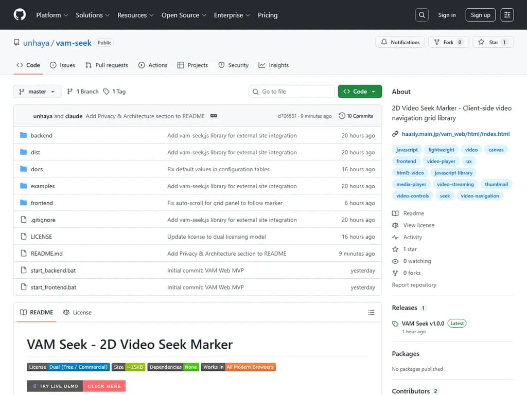
Task: Open the green Code dropdown
Action: (x=360, y=92)
